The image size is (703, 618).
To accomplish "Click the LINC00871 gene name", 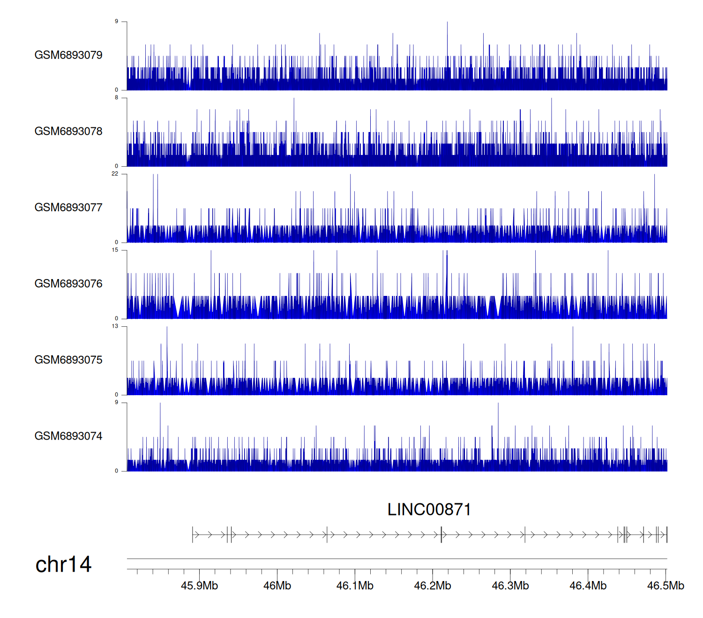I will point(429,510).
